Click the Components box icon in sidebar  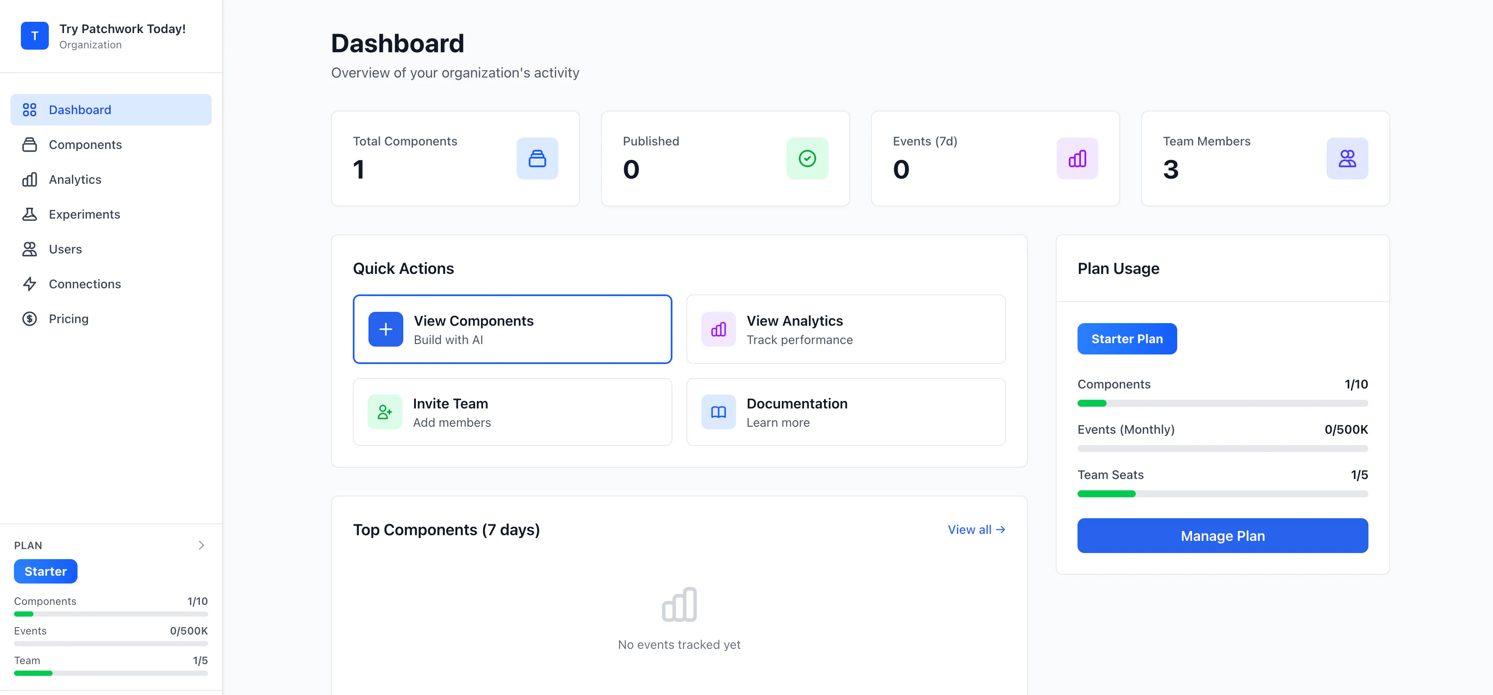pyautogui.click(x=30, y=144)
